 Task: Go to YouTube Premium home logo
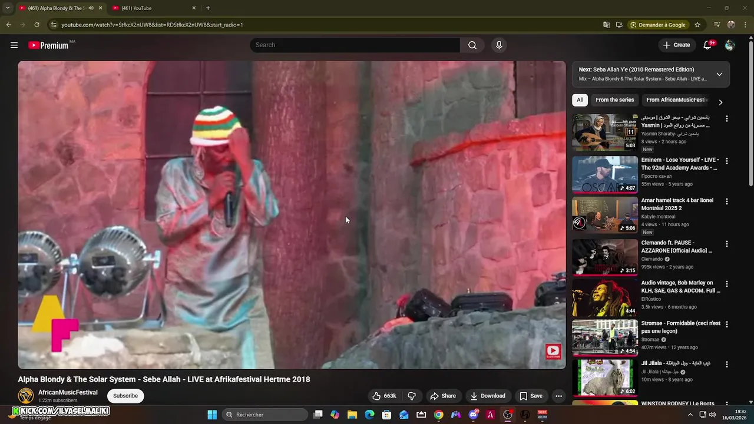pos(48,45)
